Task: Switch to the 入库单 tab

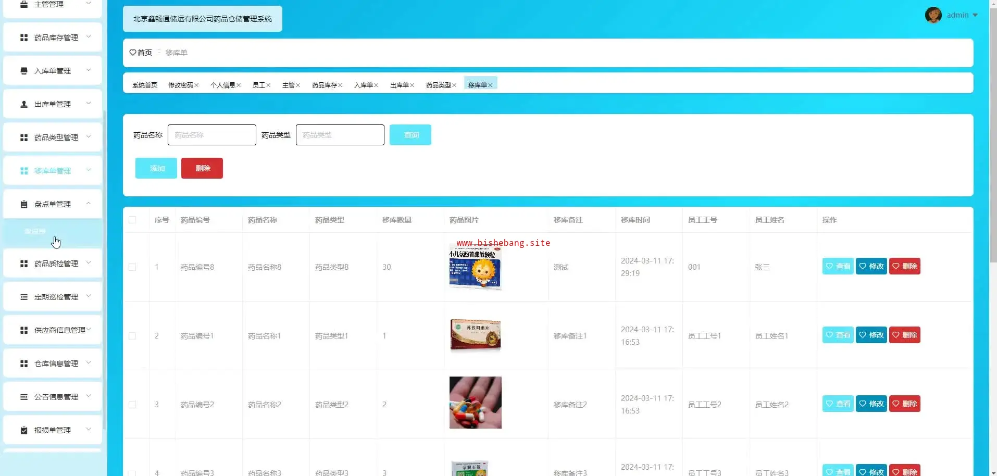Action: coord(363,85)
